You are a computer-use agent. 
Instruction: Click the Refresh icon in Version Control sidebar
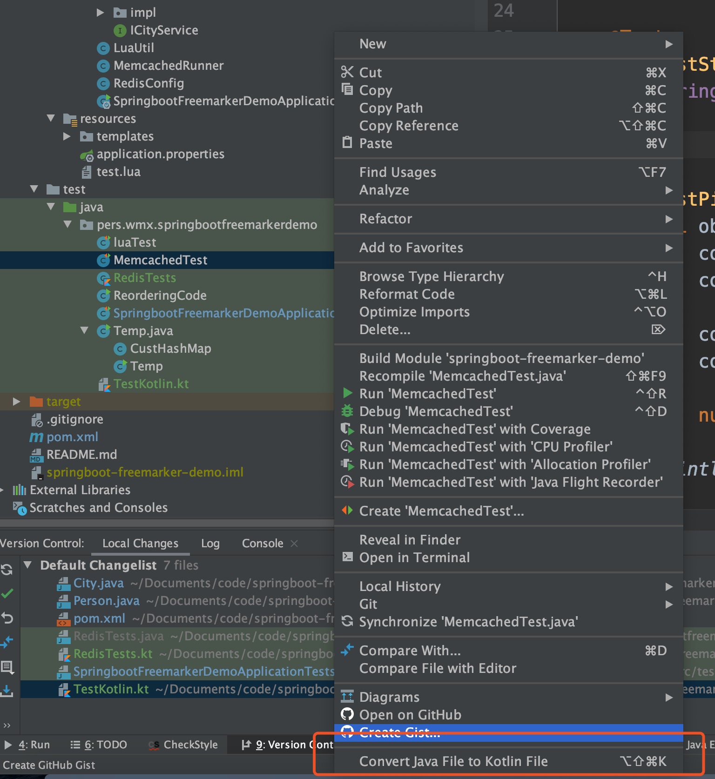[7, 569]
